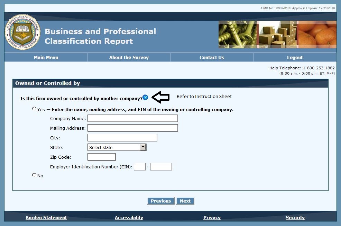Open the Privacy footer link

coord(212,217)
